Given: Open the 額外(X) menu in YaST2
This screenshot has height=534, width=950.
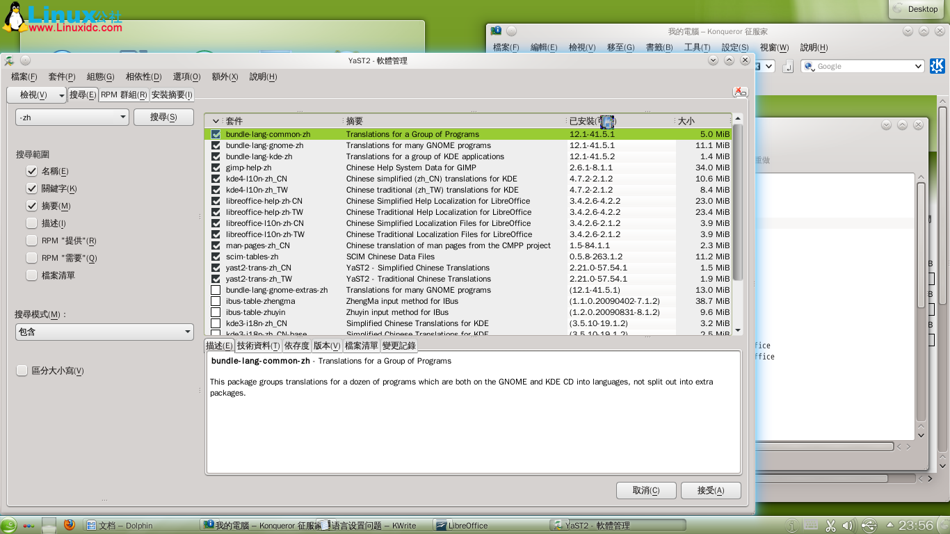Looking at the screenshot, I should [225, 76].
